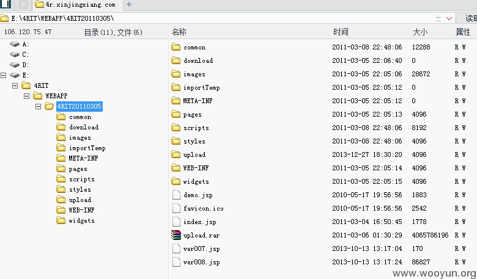Click download folder icon in file list

coord(176,60)
